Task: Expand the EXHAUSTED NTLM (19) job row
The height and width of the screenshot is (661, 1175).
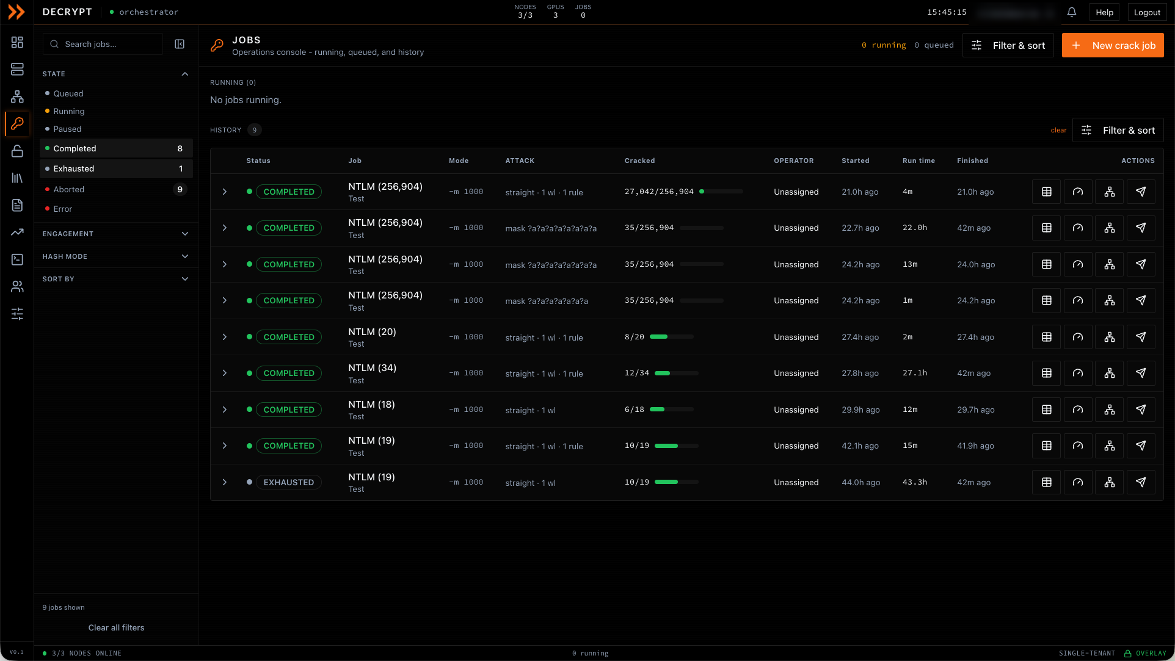Action: click(225, 482)
